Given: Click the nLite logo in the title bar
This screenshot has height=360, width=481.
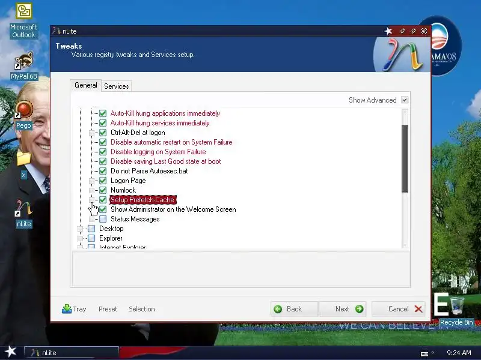Looking at the screenshot, I should click(56, 31).
